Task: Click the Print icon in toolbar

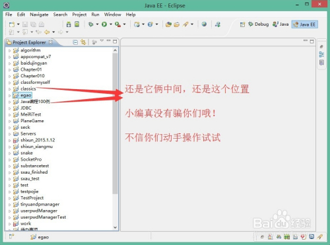Action: tap(42, 24)
